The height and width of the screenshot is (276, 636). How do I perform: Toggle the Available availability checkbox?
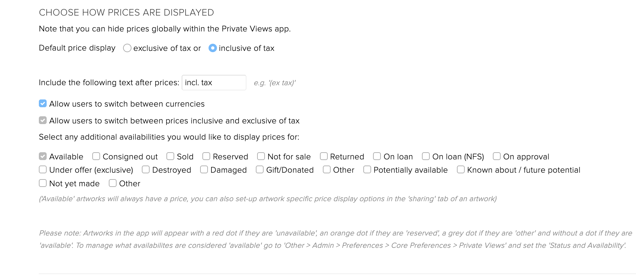point(43,156)
